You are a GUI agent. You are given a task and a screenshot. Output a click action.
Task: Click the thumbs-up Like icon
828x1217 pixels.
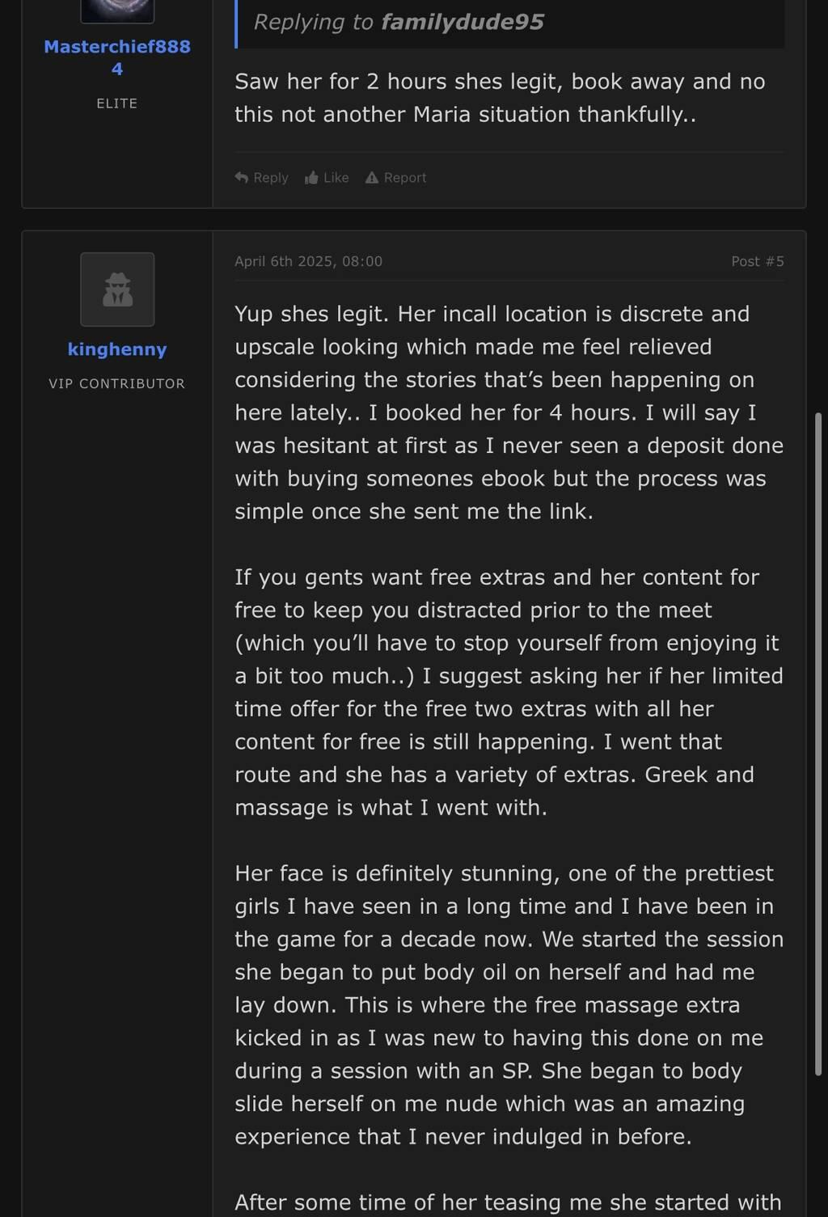311,178
